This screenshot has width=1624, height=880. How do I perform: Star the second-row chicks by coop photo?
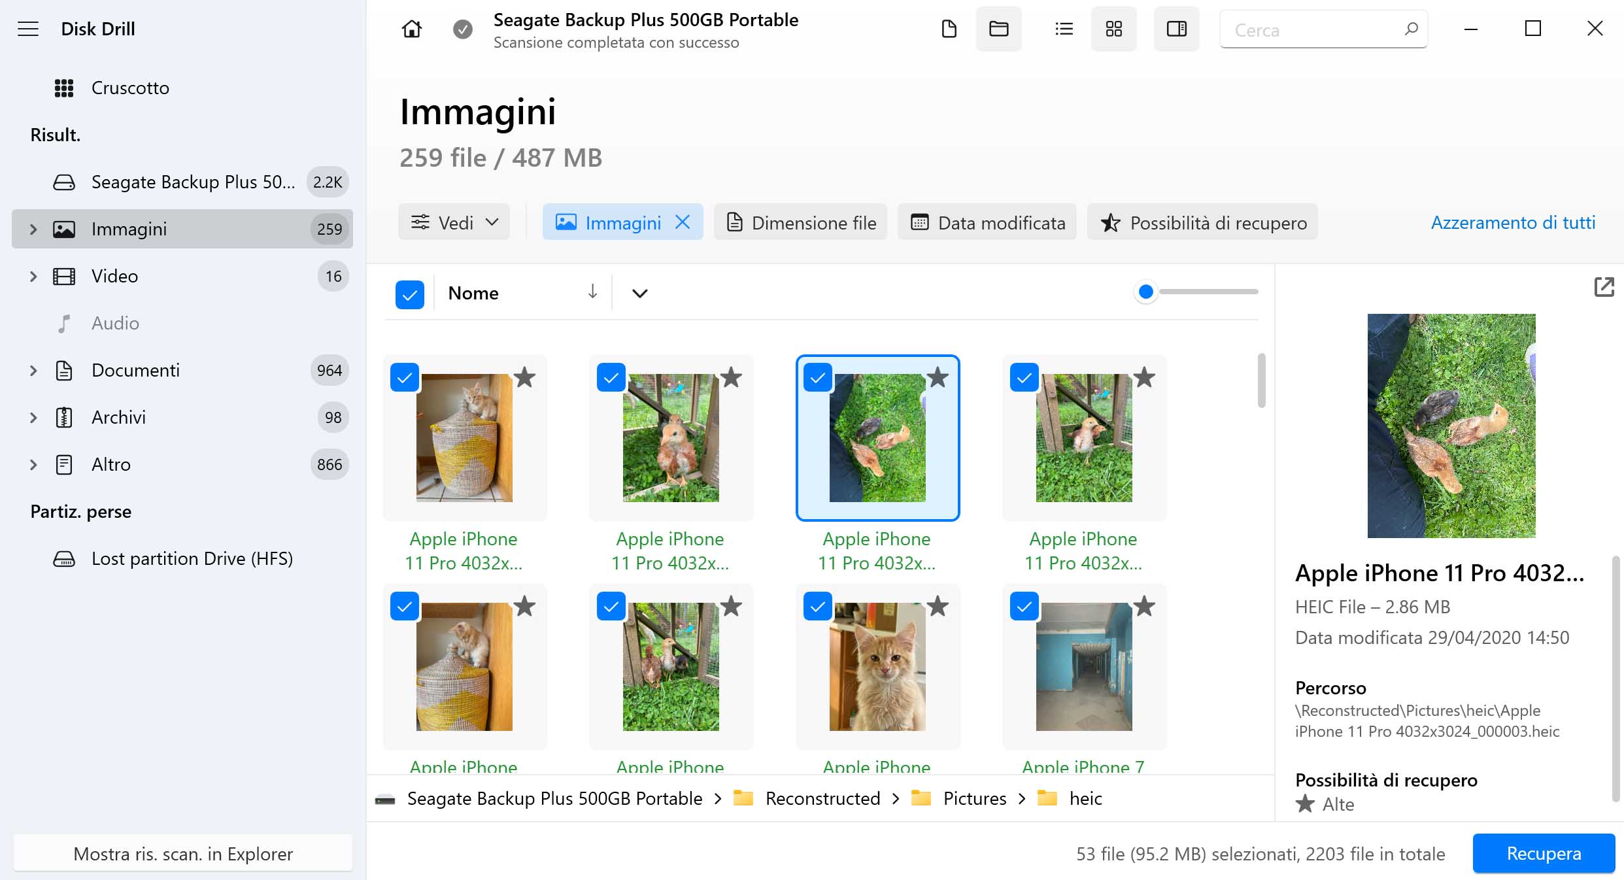click(731, 606)
